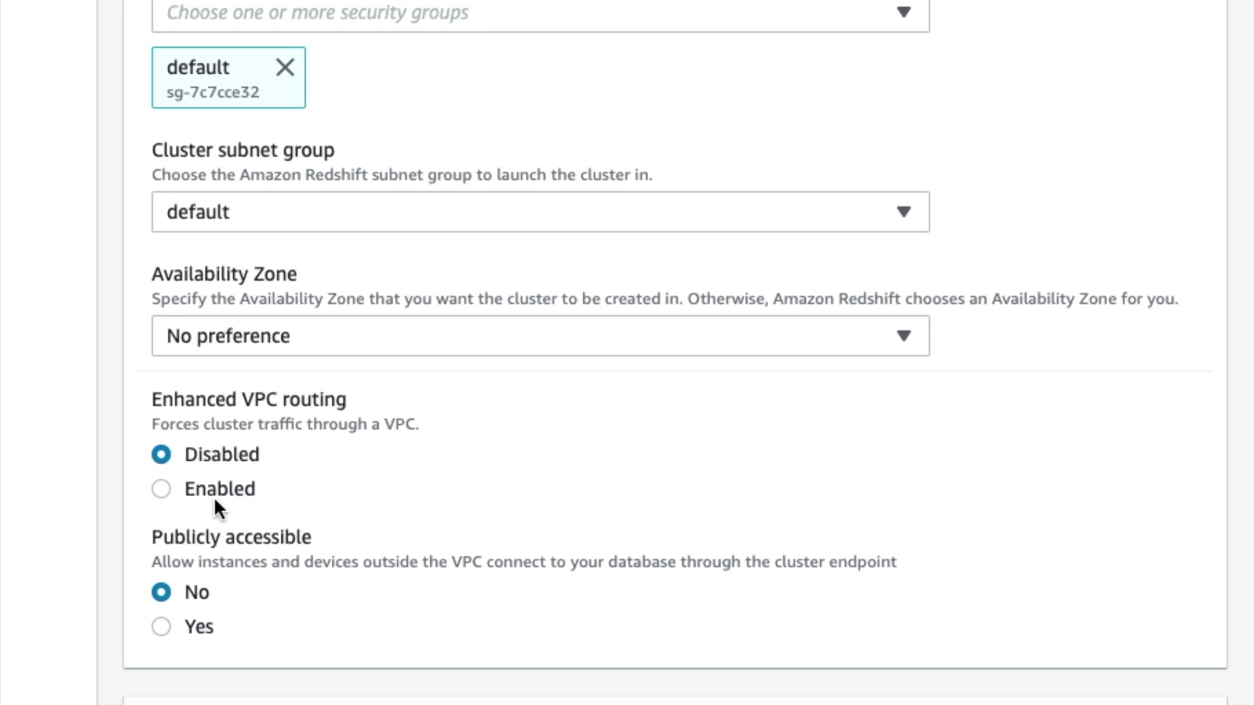The height and width of the screenshot is (705, 1254).
Task: Select Enabled radio for Enhanced VPC routing
Action: click(161, 489)
